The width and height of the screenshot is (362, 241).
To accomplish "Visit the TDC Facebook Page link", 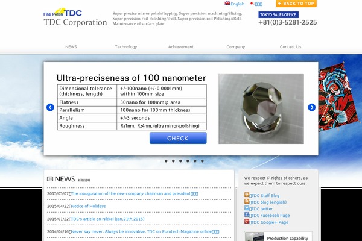I will point(270,216).
